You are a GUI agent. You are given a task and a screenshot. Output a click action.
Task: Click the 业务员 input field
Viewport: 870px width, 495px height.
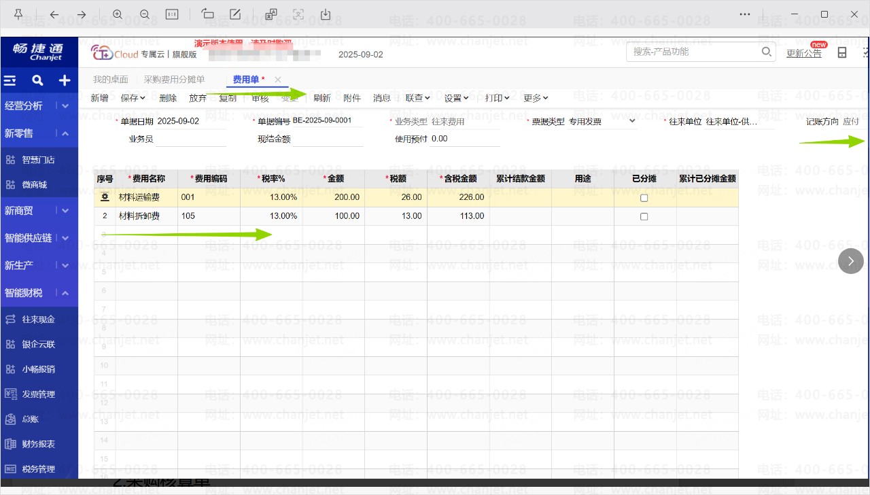(x=191, y=139)
